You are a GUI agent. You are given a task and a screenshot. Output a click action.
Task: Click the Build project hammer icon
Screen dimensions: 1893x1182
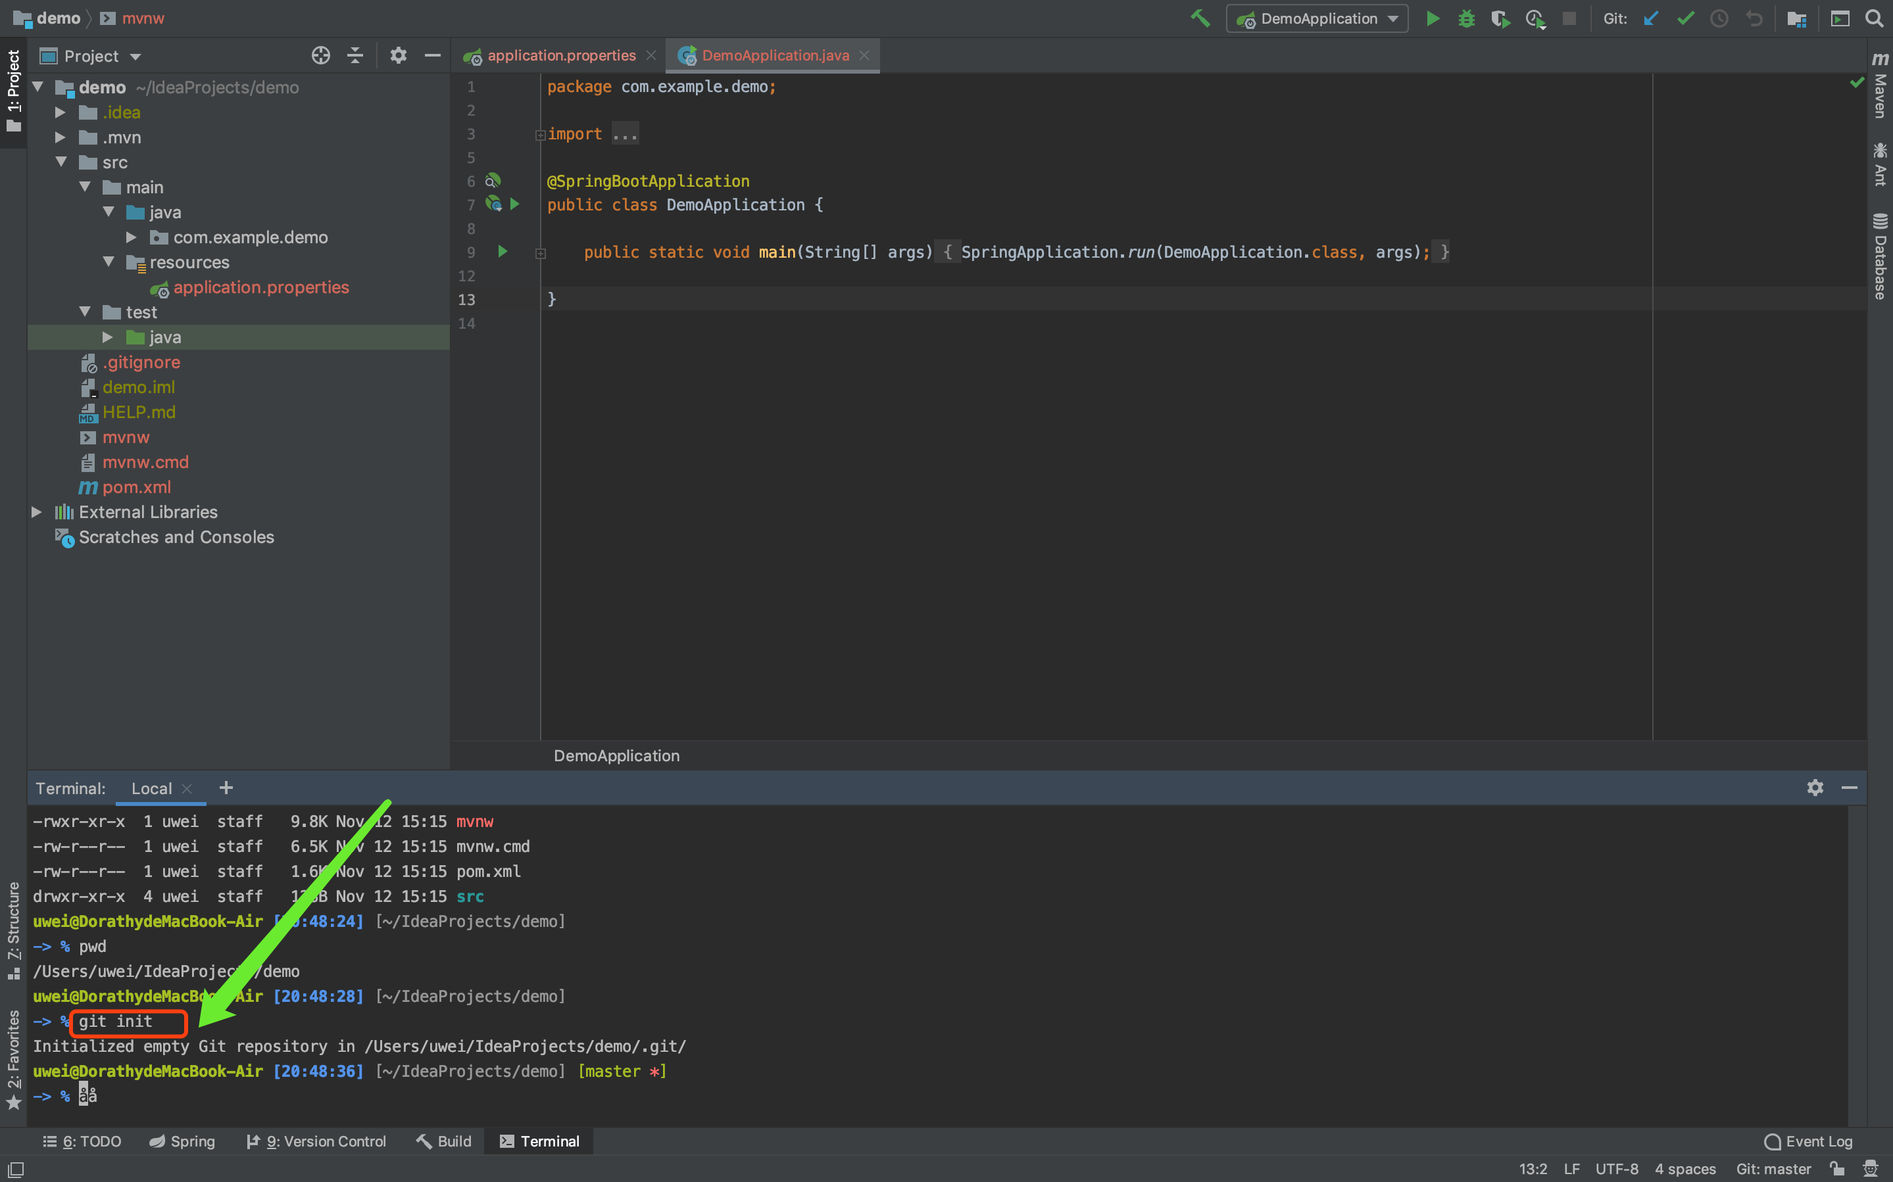pyautogui.click(x=1200, y=18)
